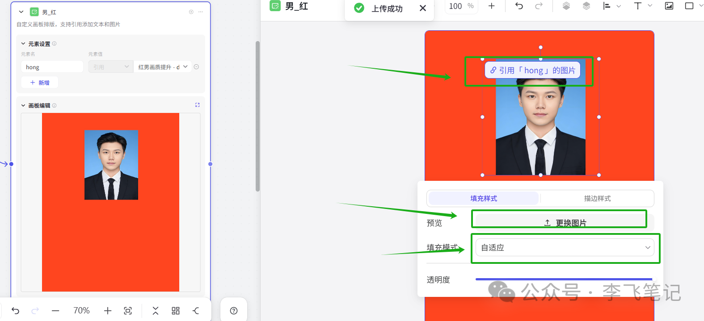Click the 引用「hong」的图片 reference tag
The image size is (704, 321).
[532, 70]
